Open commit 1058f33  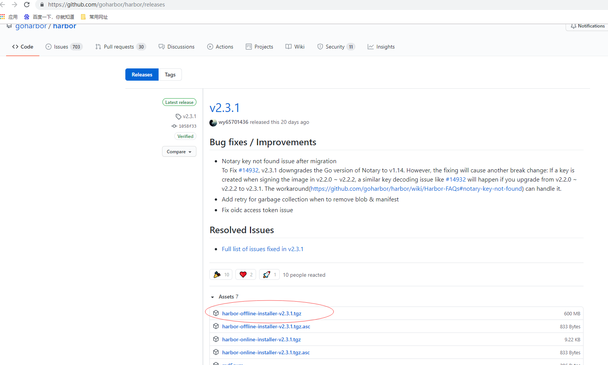(187, 126)
